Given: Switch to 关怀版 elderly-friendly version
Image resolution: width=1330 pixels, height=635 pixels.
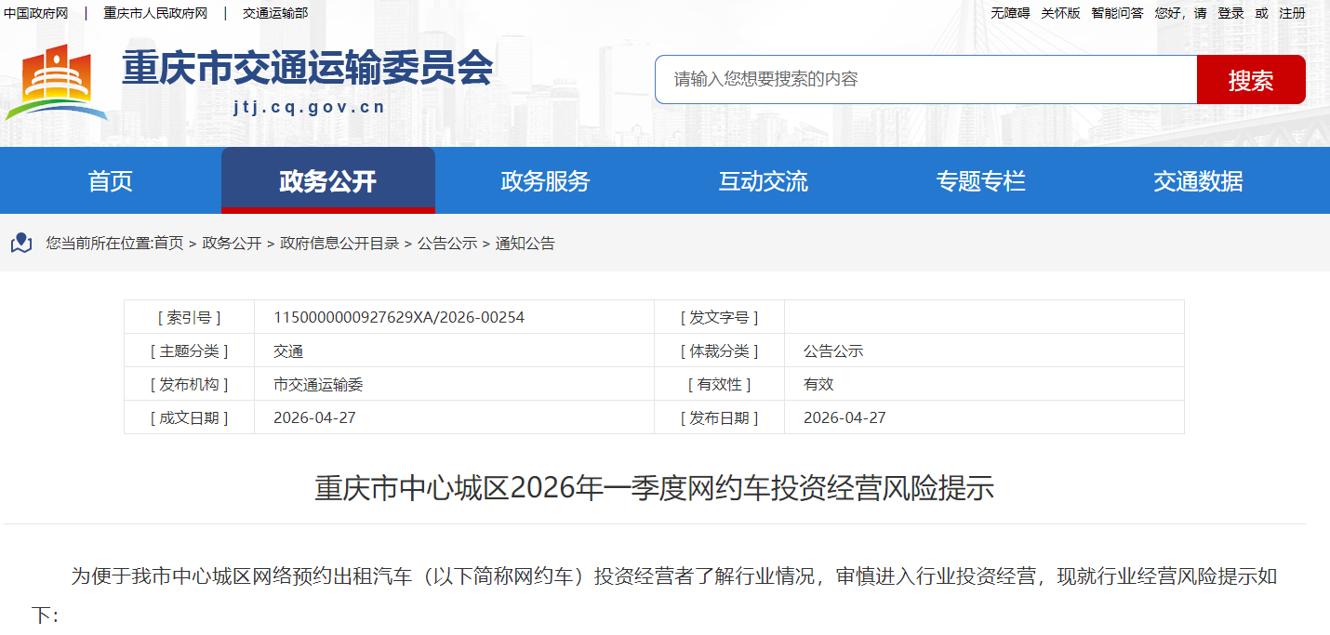Looking at the screenshot, I should point(1060,13).
